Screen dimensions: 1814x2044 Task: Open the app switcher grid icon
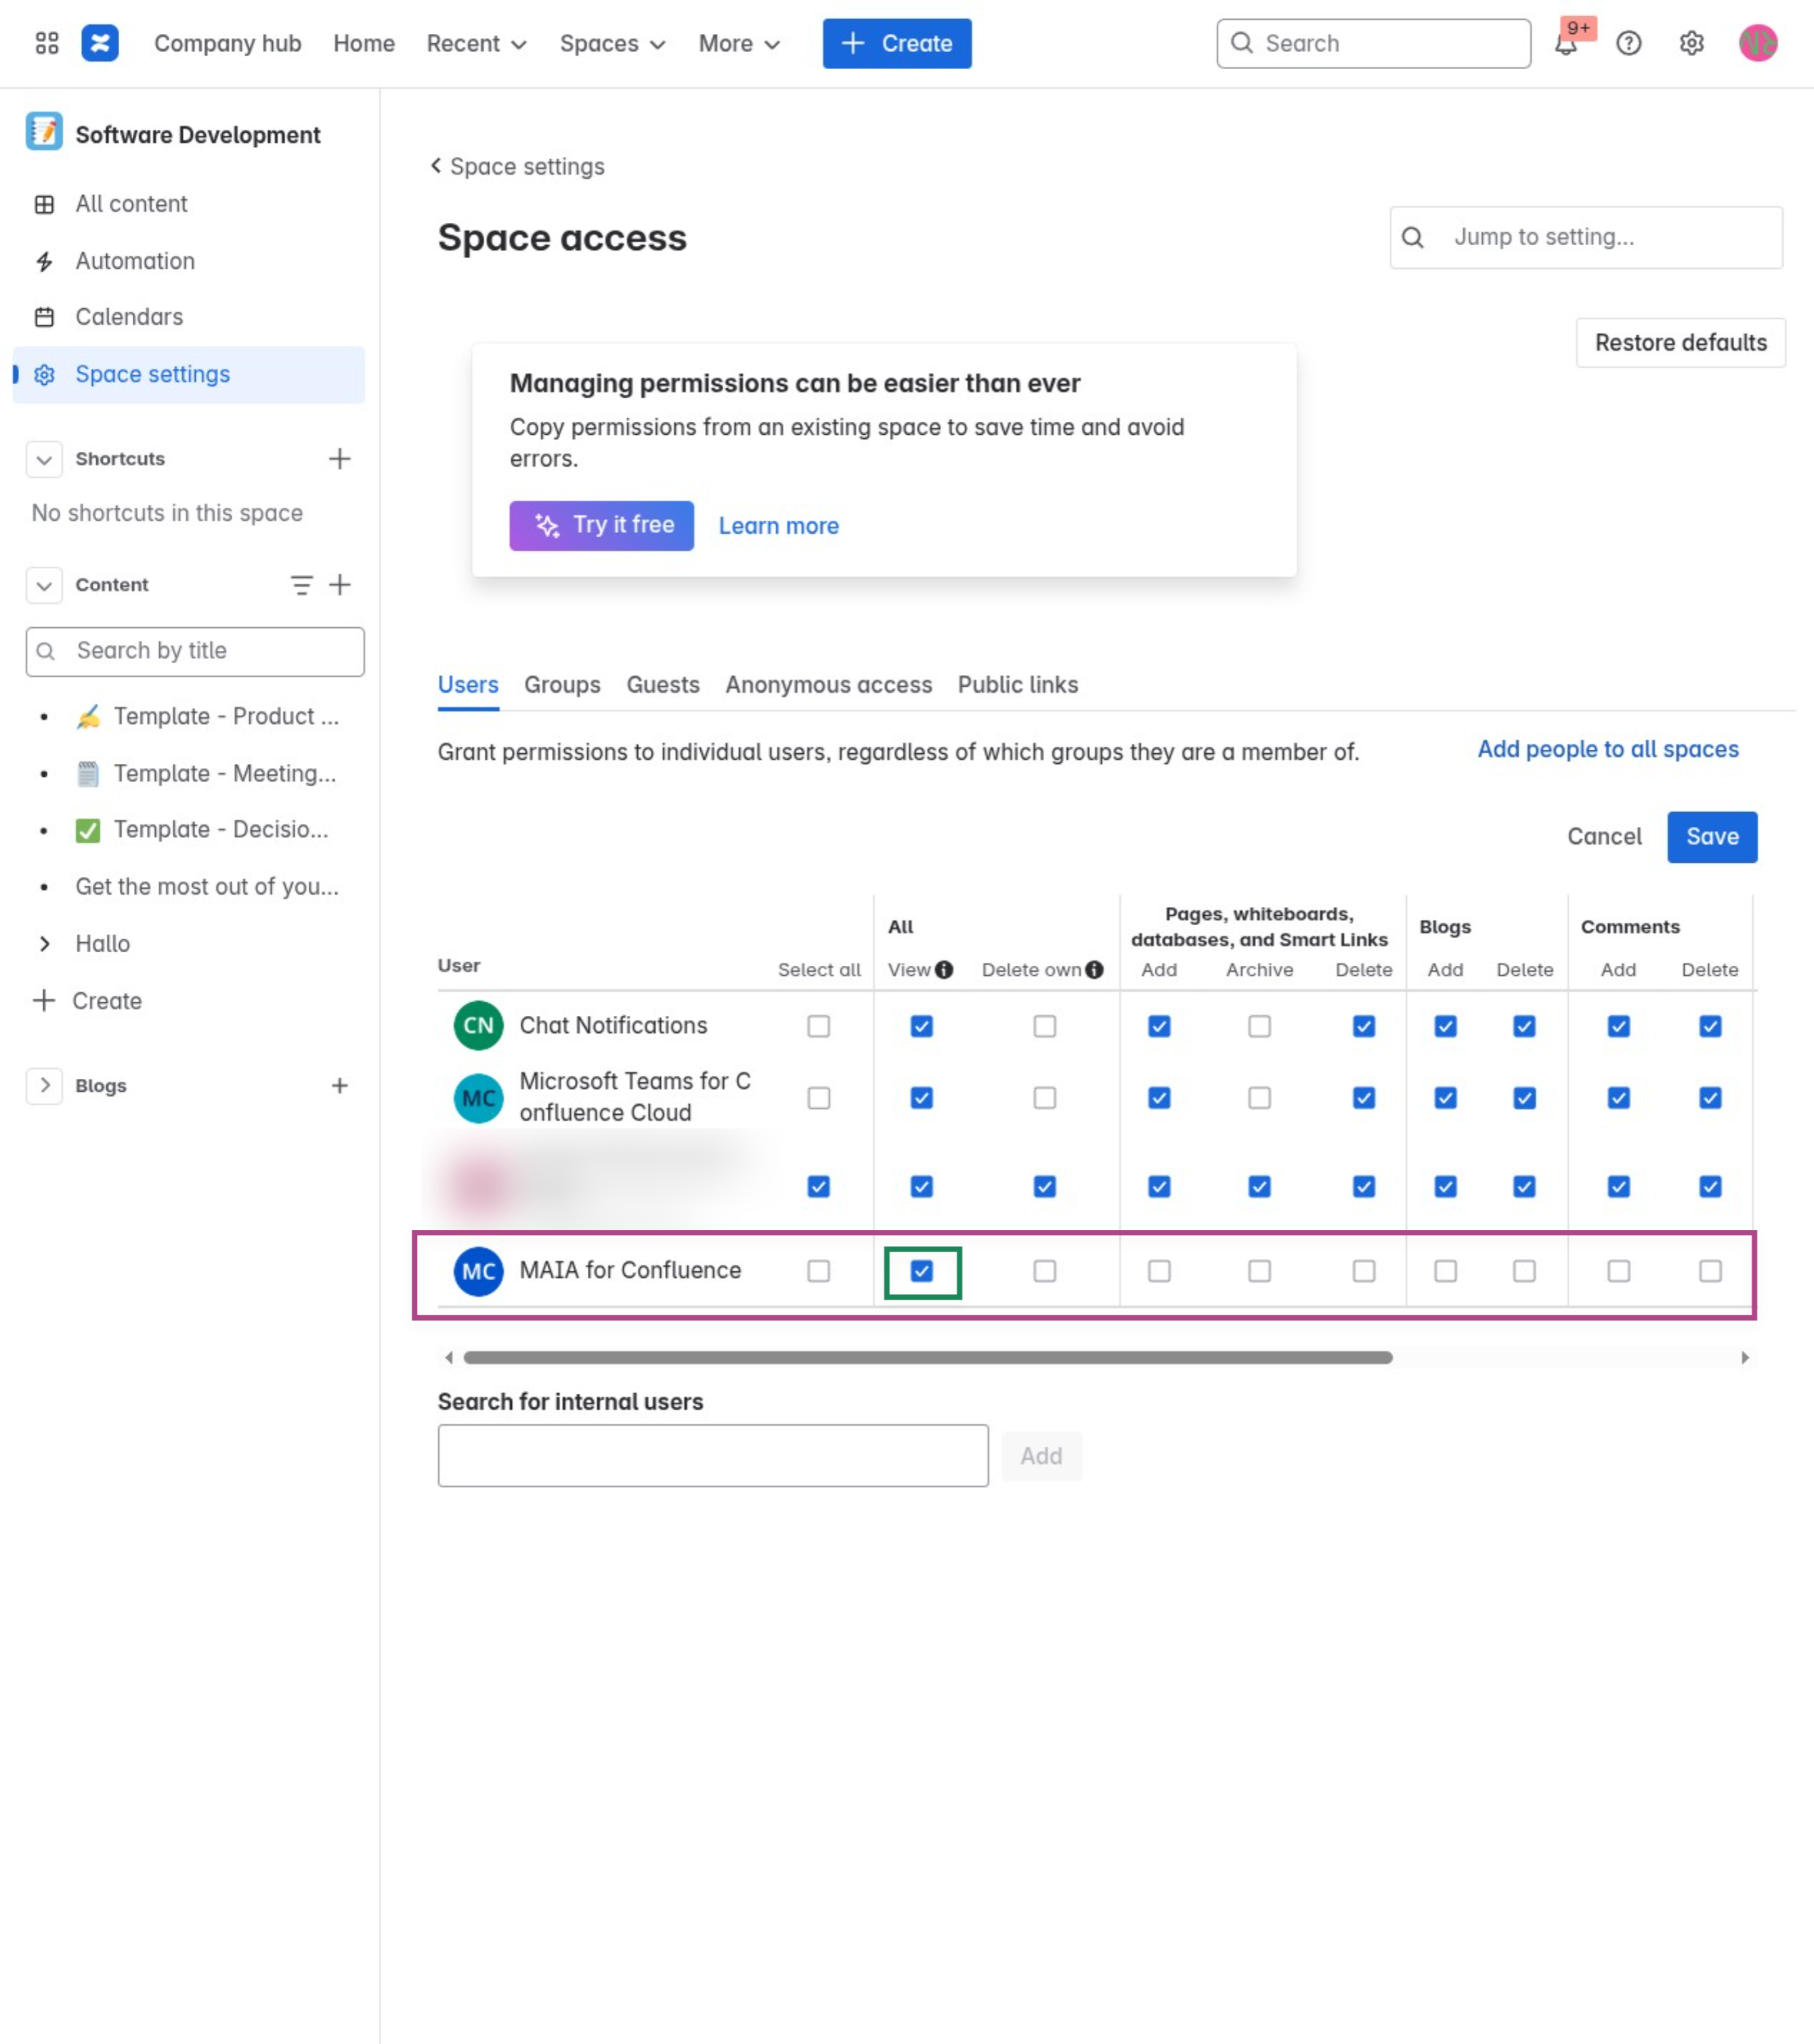click(x=47, y=43)
